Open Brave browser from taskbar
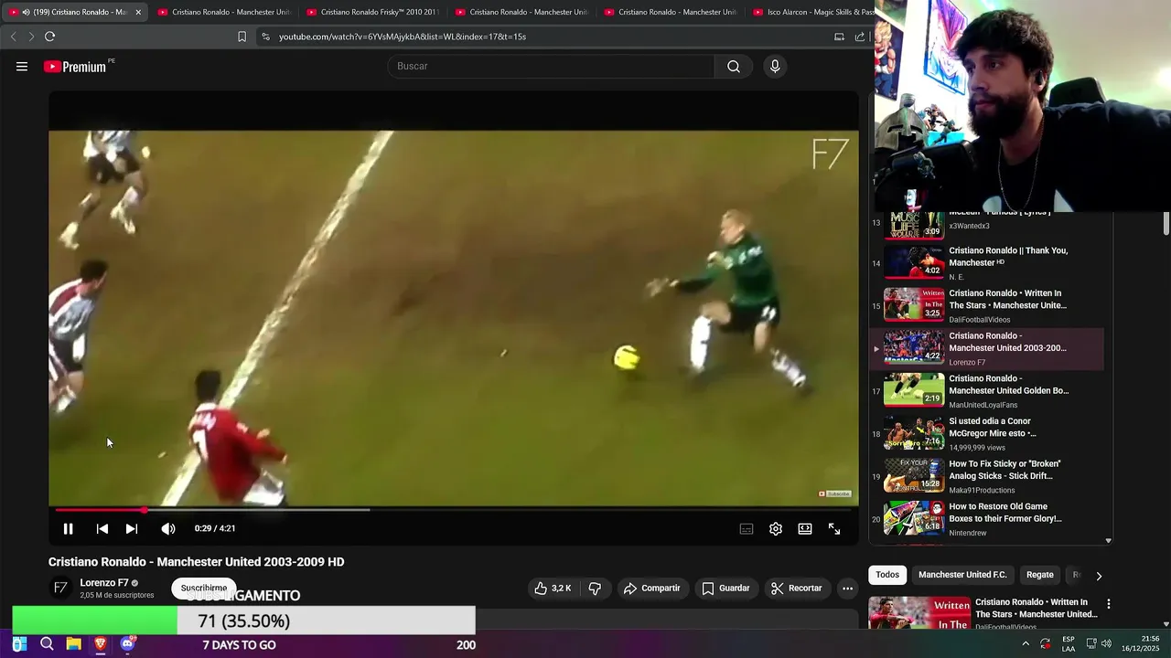Screen dimensions: 1171x658 pos(101,644)
